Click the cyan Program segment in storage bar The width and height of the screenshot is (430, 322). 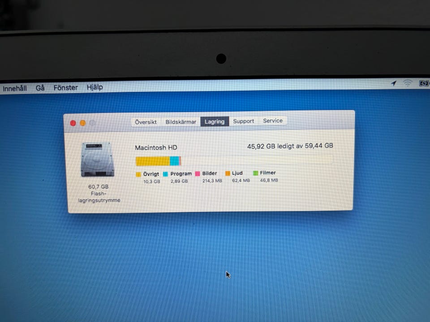(175, 161)
